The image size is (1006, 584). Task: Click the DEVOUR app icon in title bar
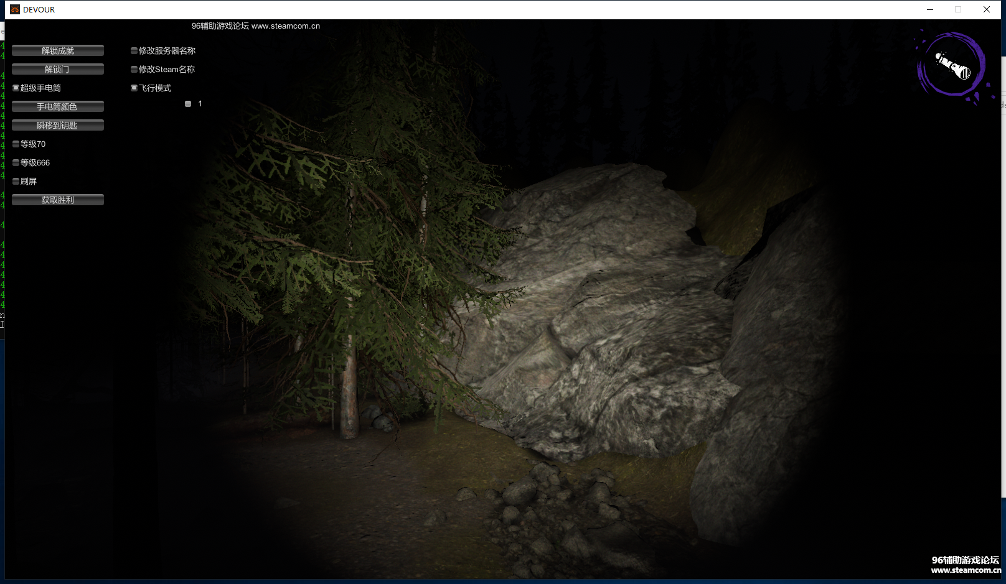(x=15, y=9)
